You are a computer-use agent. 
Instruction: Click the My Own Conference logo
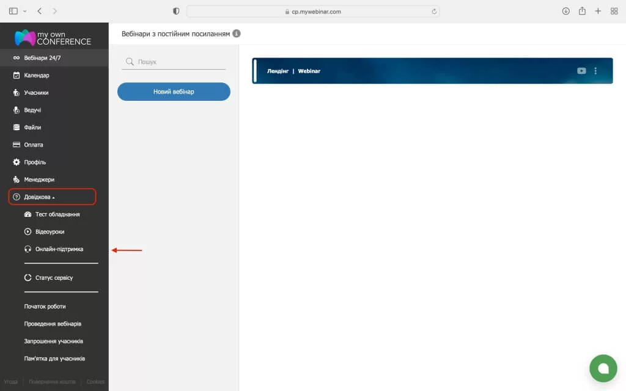tap(53, 37)
